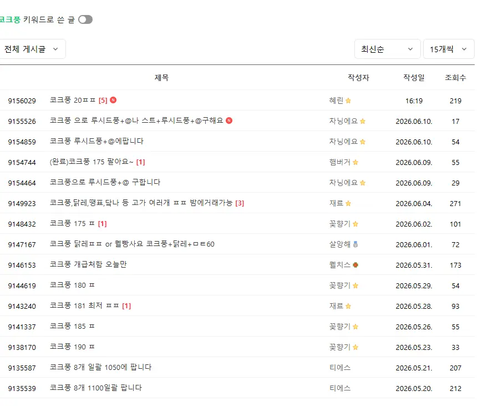Open post (완료)코크풍 175 팔아요~
This screenshot has height=406, width=498.
point(92,162)
